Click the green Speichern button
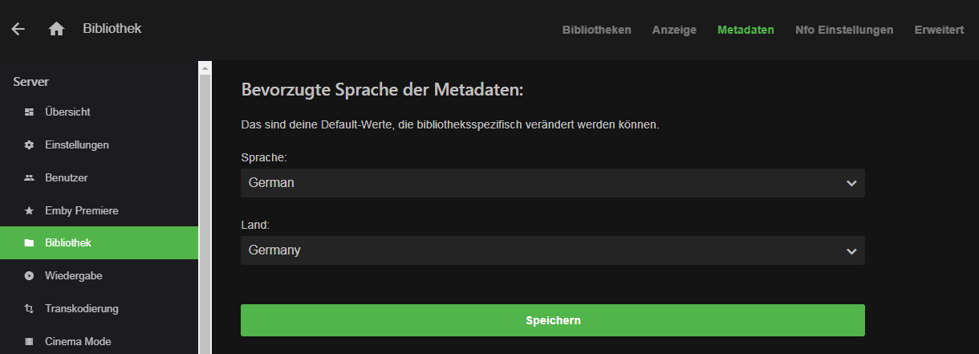Image resolution: width=979 pixels, height=354 pixels. tap(553, 320)
